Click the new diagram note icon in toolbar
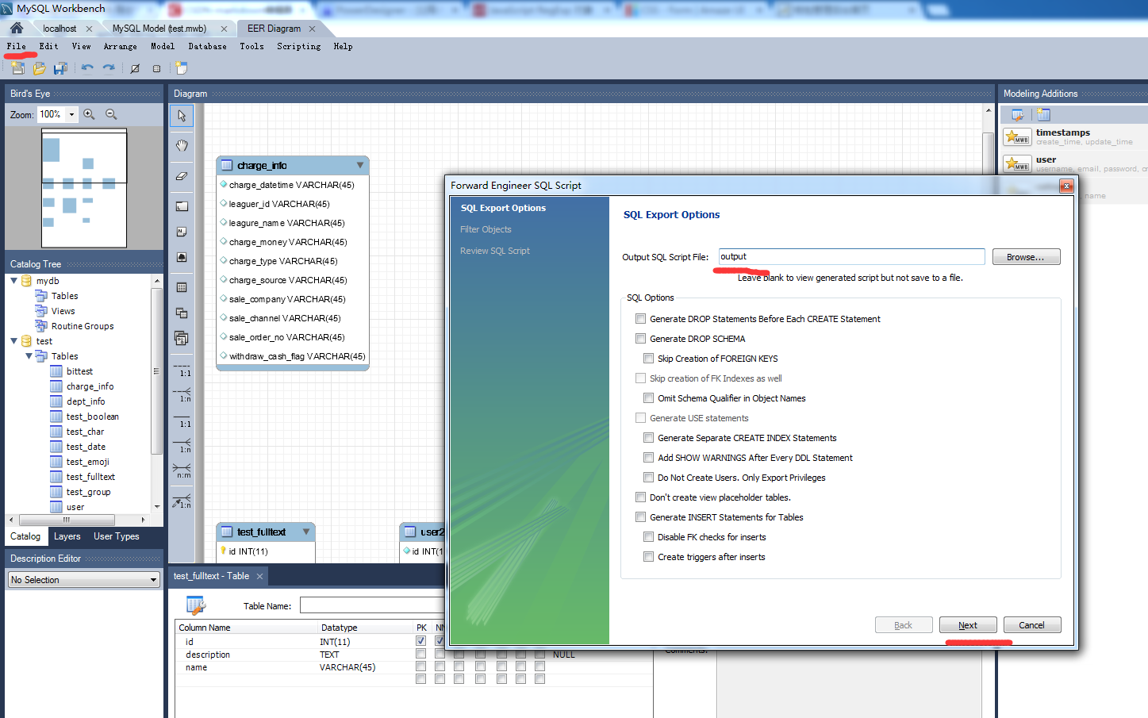1148x718 pixels. [181, 68]
